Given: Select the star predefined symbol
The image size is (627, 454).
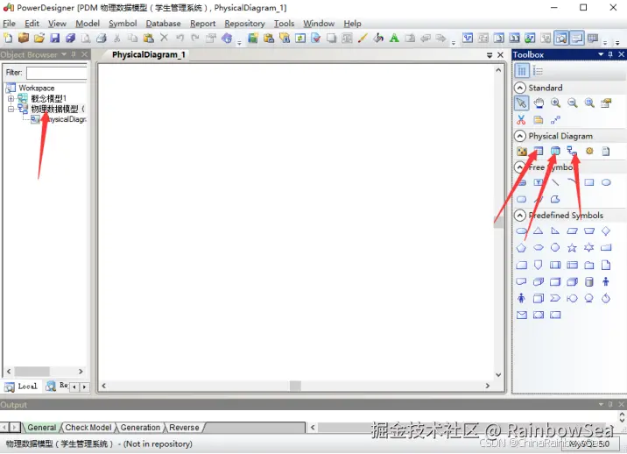Looking at the screenshot, I should (572, 248).
